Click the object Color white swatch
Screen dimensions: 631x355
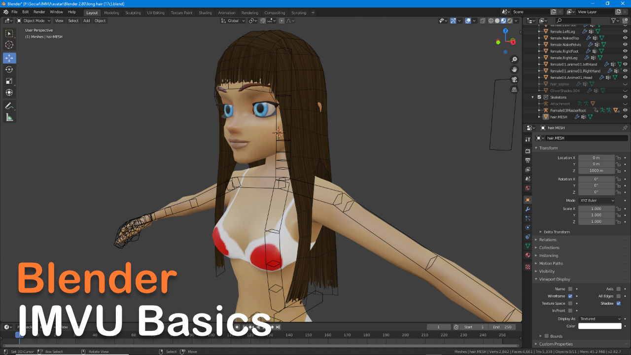599,326
